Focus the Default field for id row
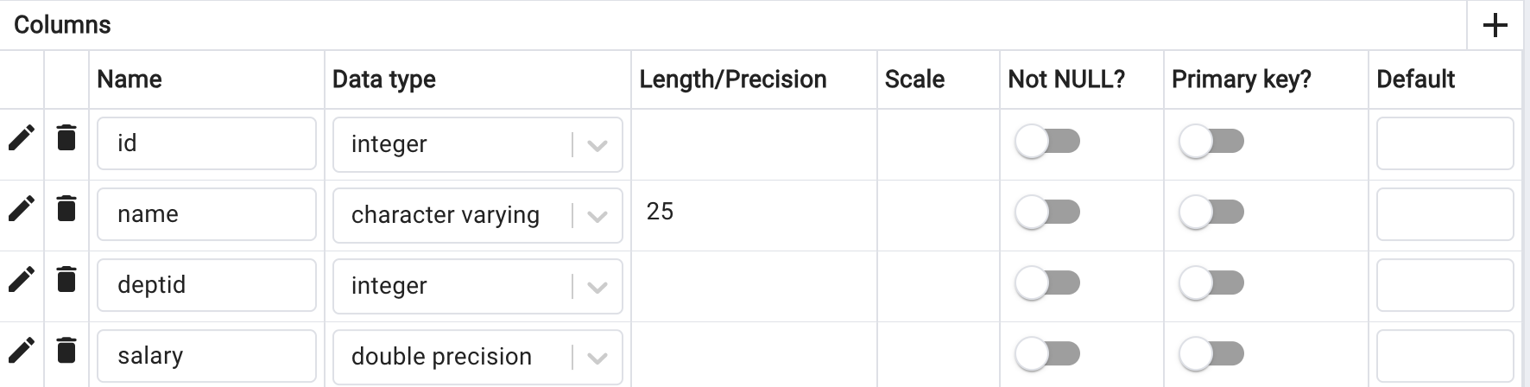Viewport: 1530px width, 387px height. point(1445,143)
